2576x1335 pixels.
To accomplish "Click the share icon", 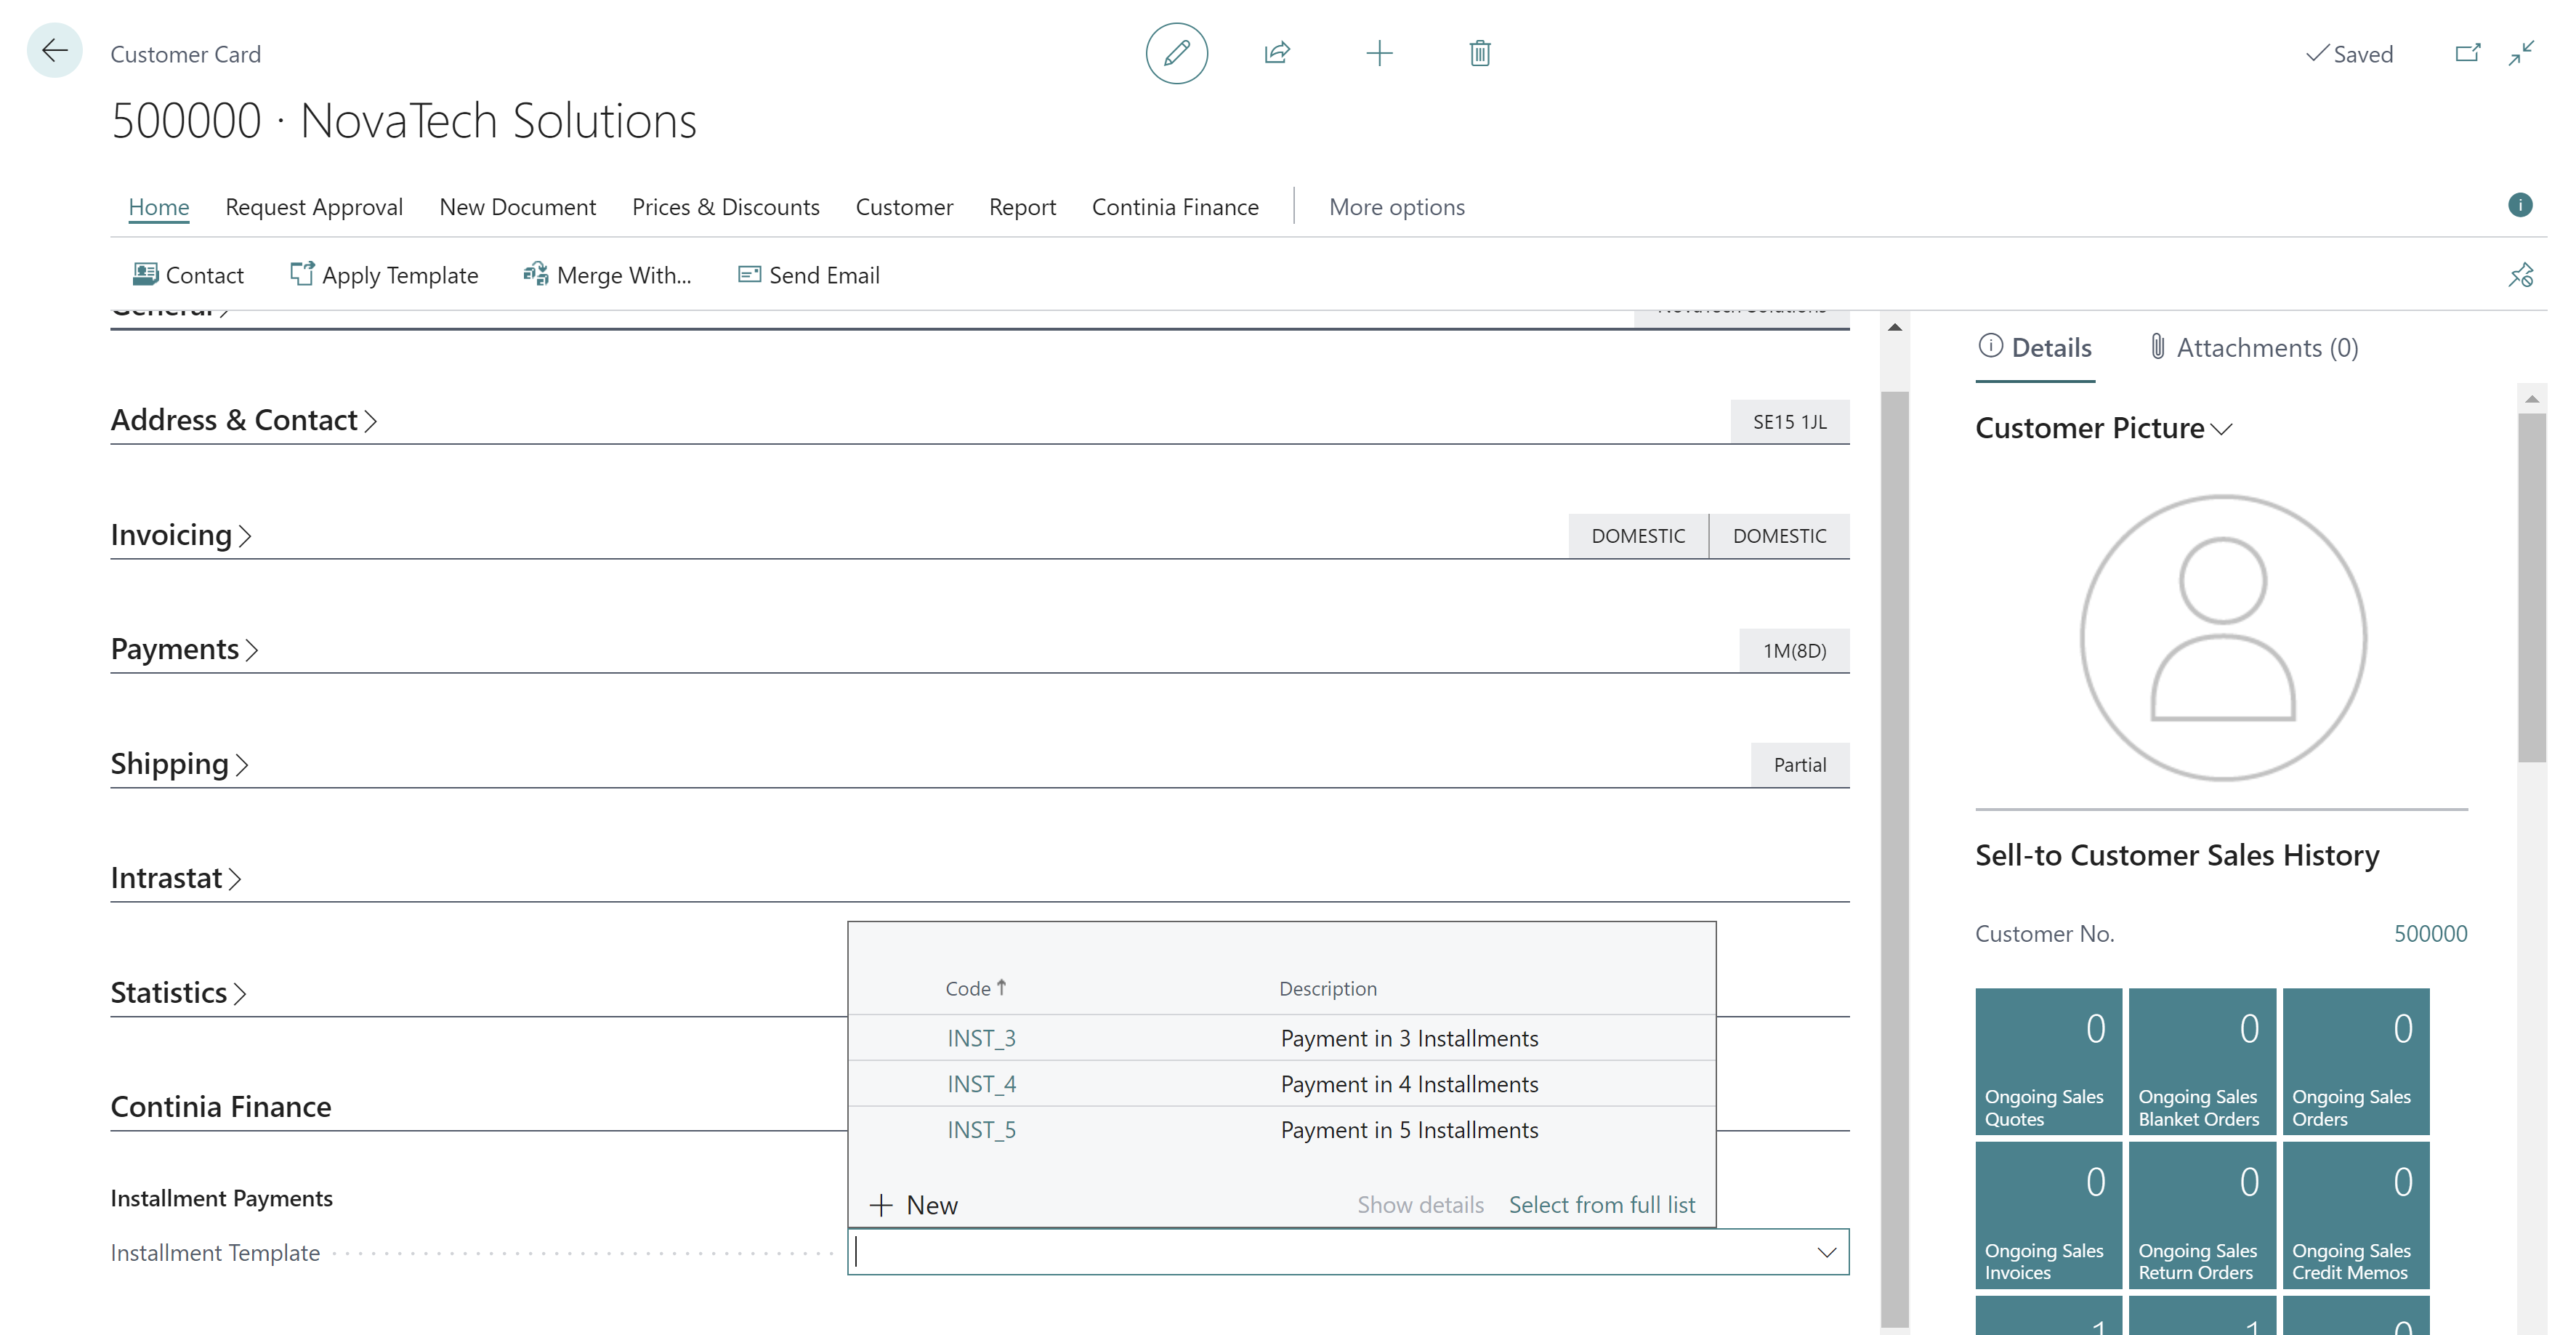I will click(1277, 51).
